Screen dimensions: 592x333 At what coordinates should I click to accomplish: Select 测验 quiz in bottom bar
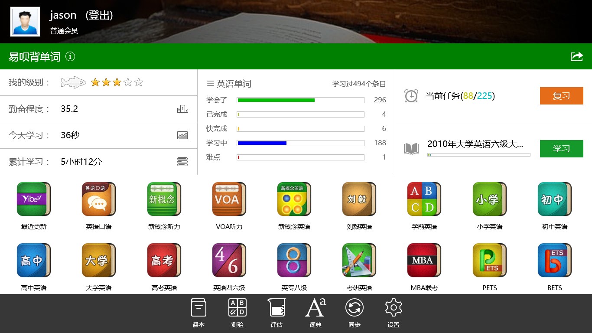(237, 313)
